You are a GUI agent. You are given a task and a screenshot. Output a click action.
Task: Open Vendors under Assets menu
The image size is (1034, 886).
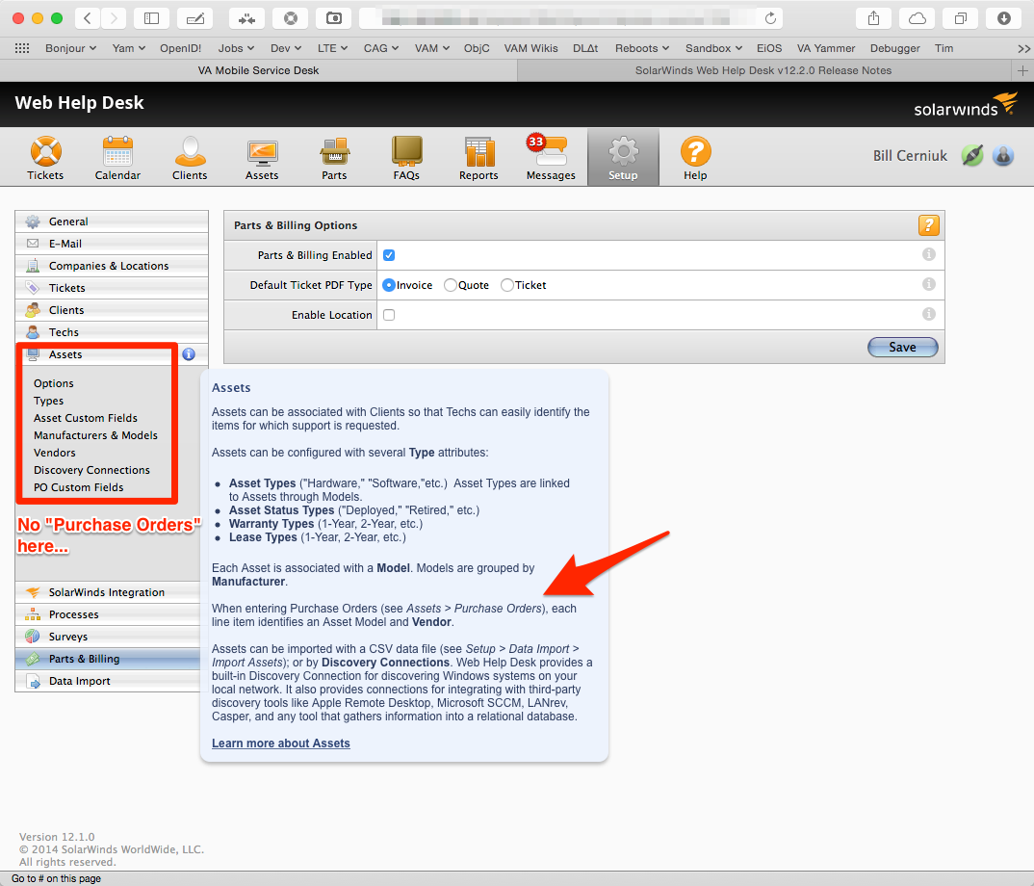tap(55, 453)
